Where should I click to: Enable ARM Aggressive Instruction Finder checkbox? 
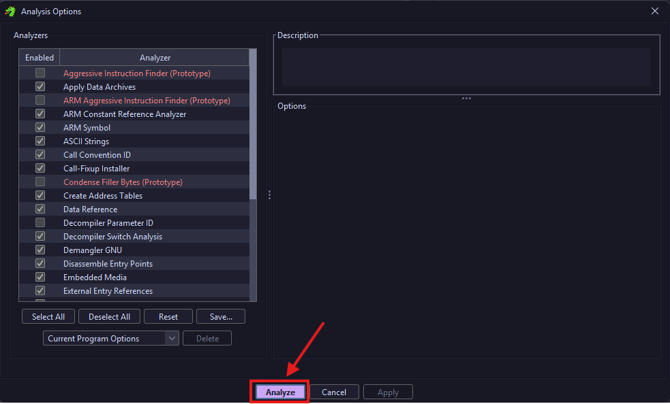pos(40,100)
